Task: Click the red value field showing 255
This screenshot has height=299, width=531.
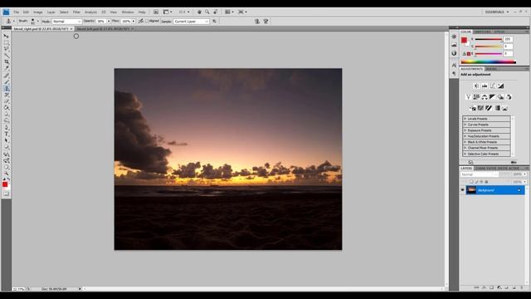Action: [x=508, y=39]
